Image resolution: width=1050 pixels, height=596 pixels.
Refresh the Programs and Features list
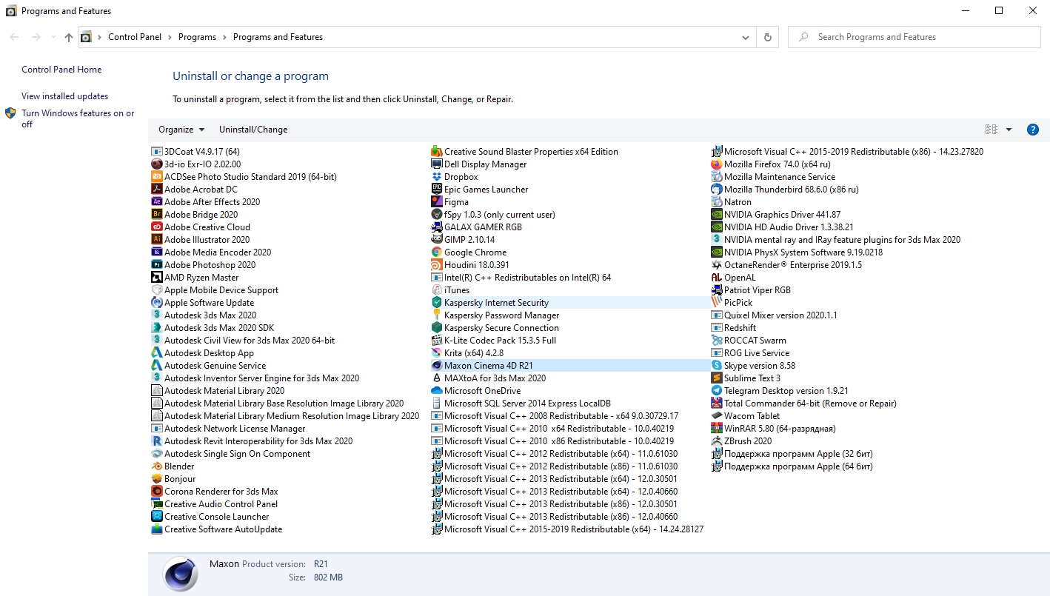(x=767, y=37)
